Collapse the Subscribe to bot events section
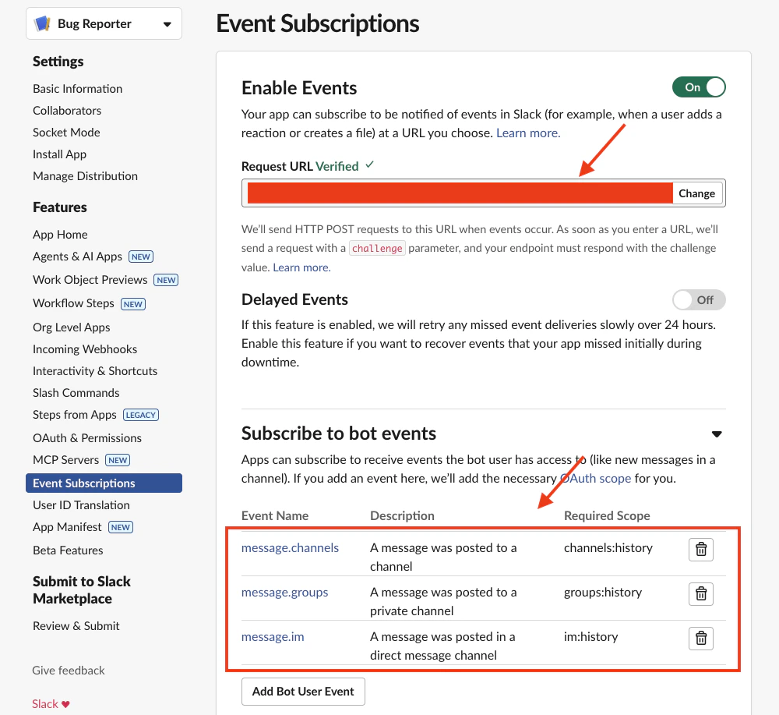 (x=716, y=434)
